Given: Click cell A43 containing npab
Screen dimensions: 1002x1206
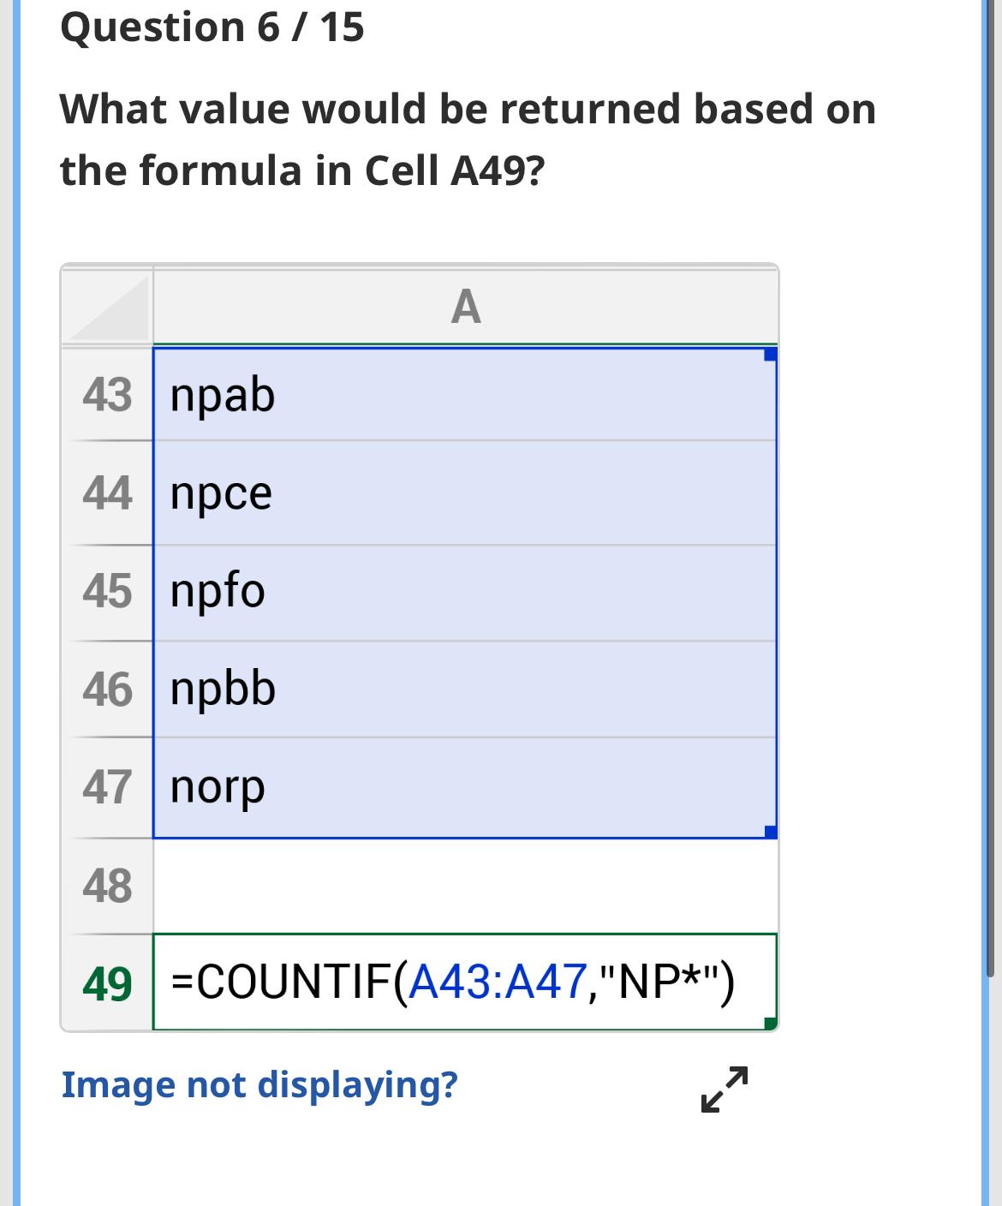Looking at the screenshot, I should pyautogui.click(x=428, y=394).
